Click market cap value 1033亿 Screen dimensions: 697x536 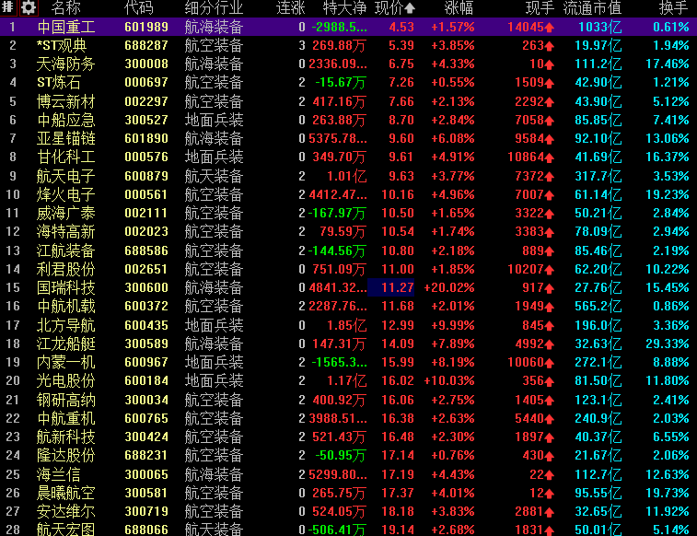tap(599, 27)
